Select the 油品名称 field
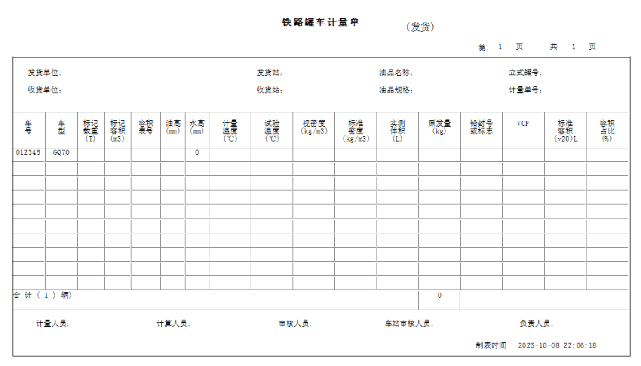The height and width of the screenshot is (366, 641). [x=396, y=73]
